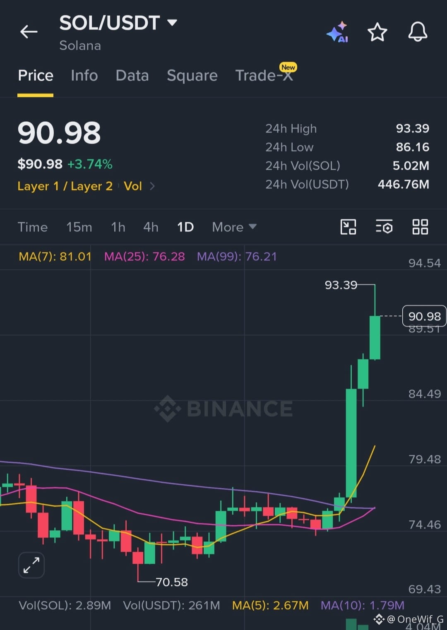This screenshot has height=630, width=447.
Task: Open the four-square grid layout icon
Action: (x=420, y=227)
